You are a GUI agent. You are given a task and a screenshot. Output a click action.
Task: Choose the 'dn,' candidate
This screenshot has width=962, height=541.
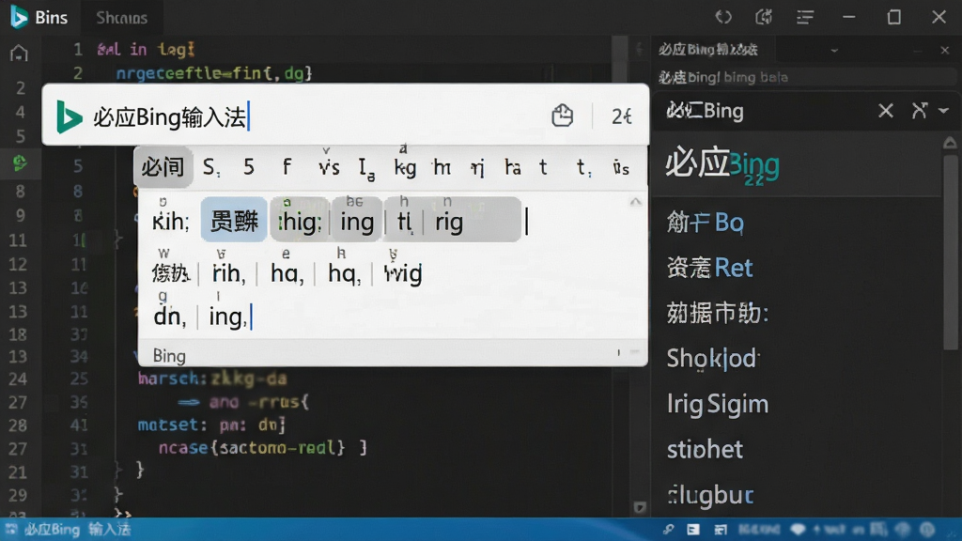170,316
